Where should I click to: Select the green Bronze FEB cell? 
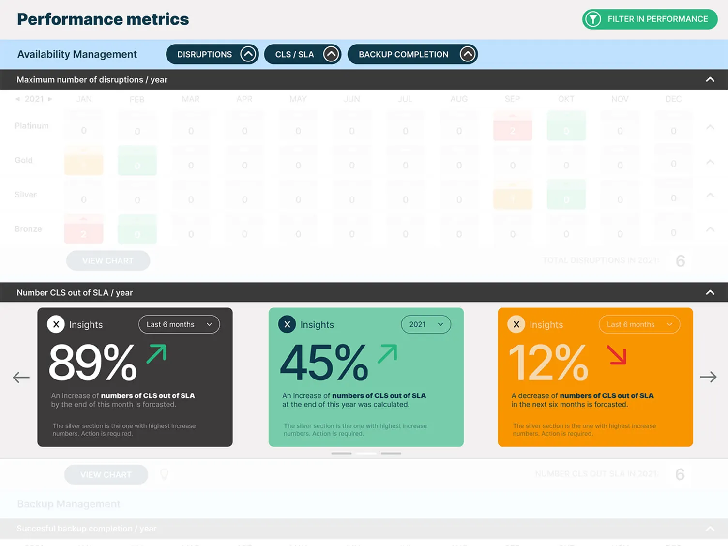coord(137,229)
